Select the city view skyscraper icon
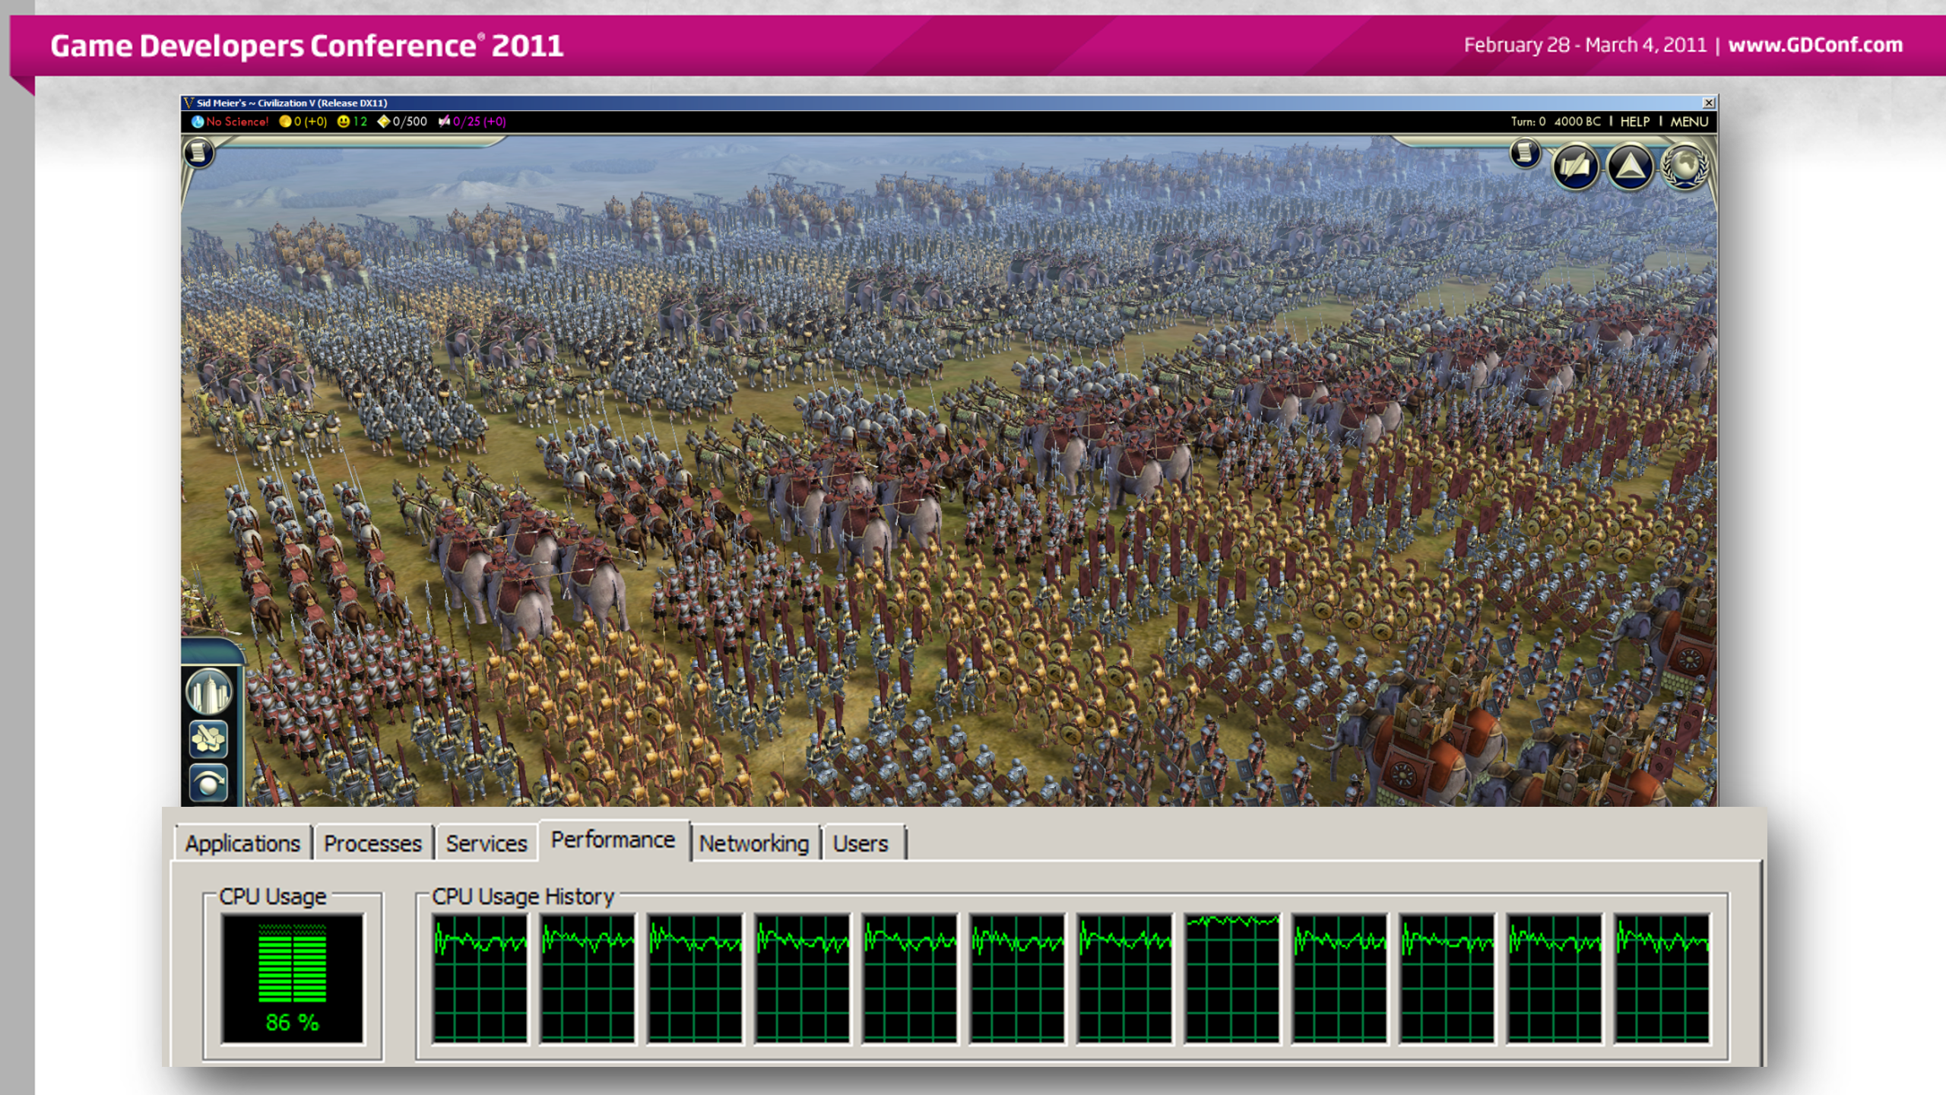Screen dimensions: 1946x1095 (x=208, y=691)
